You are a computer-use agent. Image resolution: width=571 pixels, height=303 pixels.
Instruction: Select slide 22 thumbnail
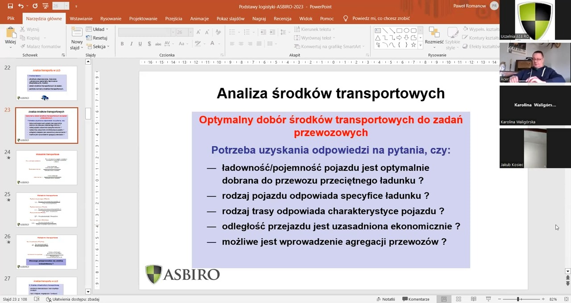pyautogui.click(x=46, y=83)
